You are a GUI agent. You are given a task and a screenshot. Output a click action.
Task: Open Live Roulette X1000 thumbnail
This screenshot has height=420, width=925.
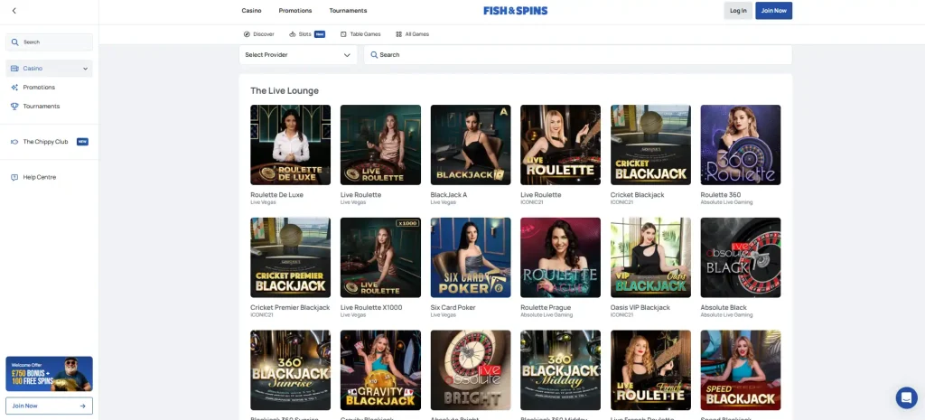380,257
